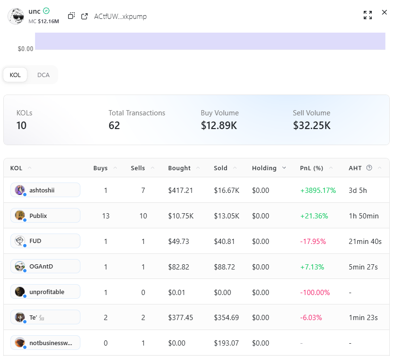
Task: Click the AHT help question mark icon
Action: click(x=369, y=168)
